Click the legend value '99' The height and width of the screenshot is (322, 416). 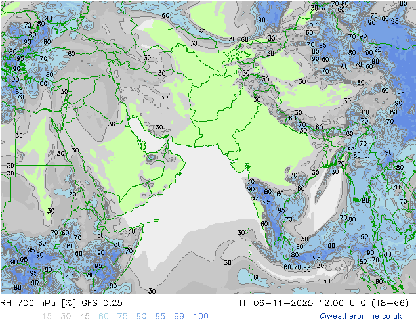[179, 317]
